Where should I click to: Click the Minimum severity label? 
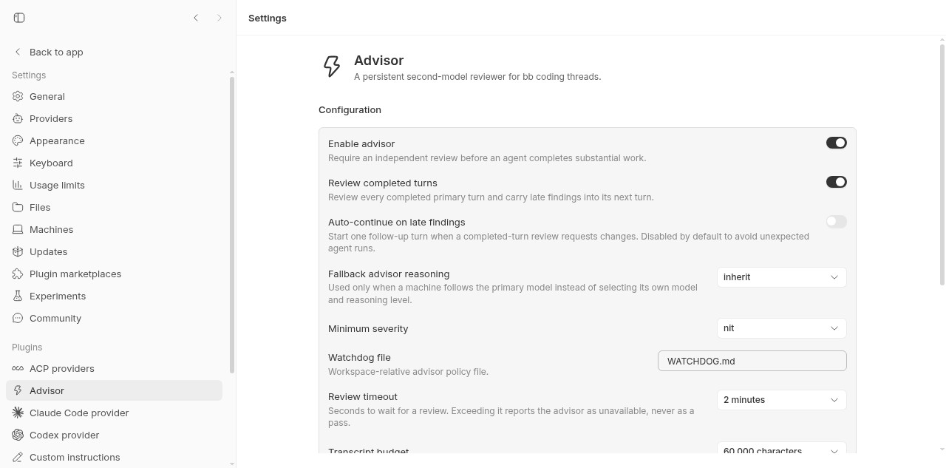368,328
